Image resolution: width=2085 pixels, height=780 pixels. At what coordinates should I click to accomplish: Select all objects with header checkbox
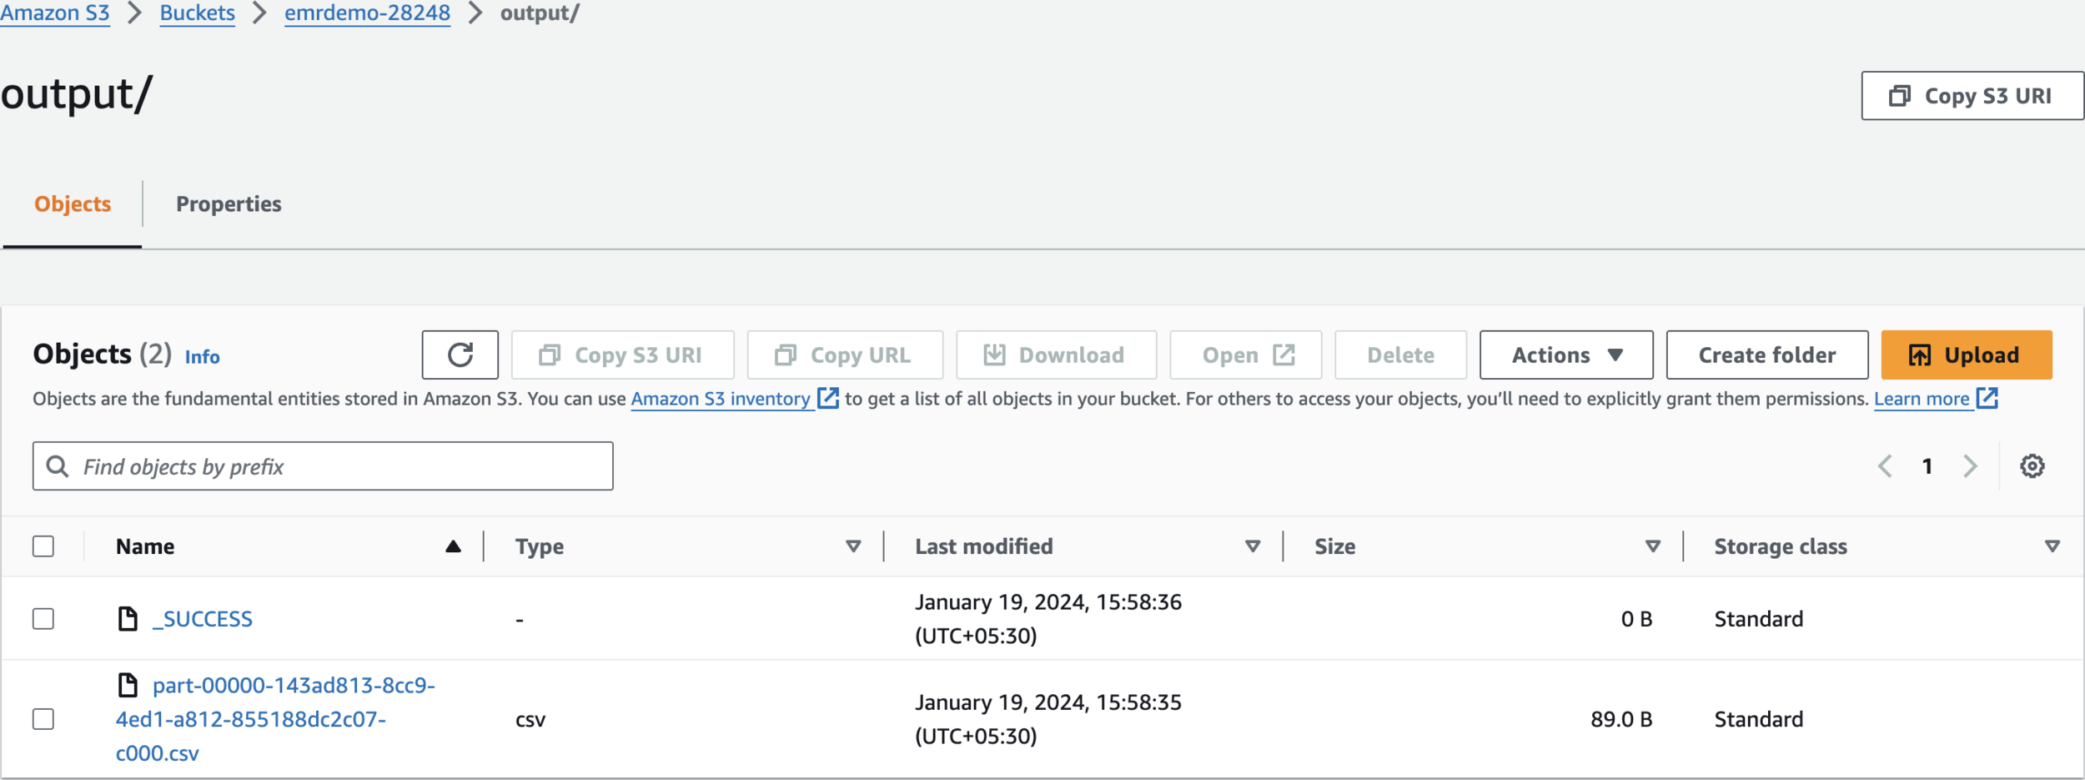click(43, 546)
